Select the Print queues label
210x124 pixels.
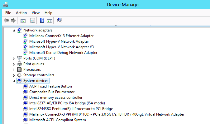[34, 64]
